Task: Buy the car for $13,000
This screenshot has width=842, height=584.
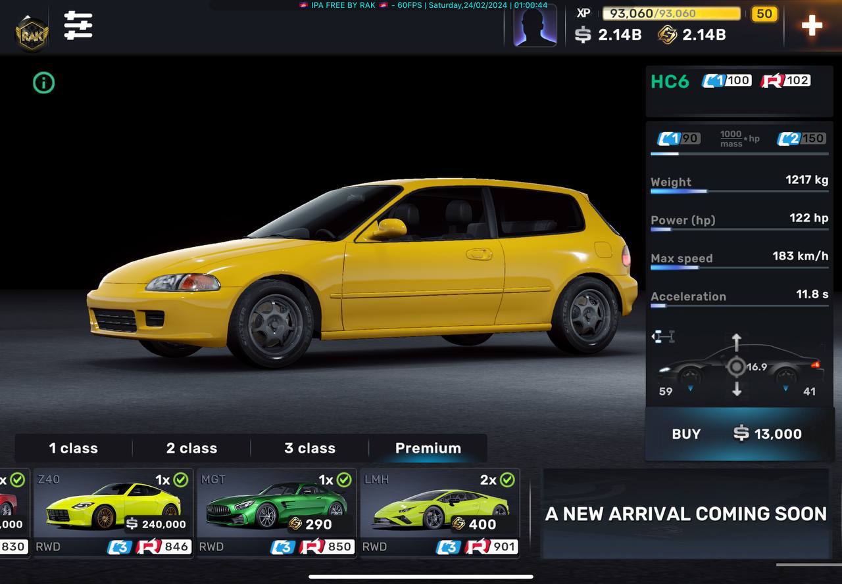Action: point(739,434)
